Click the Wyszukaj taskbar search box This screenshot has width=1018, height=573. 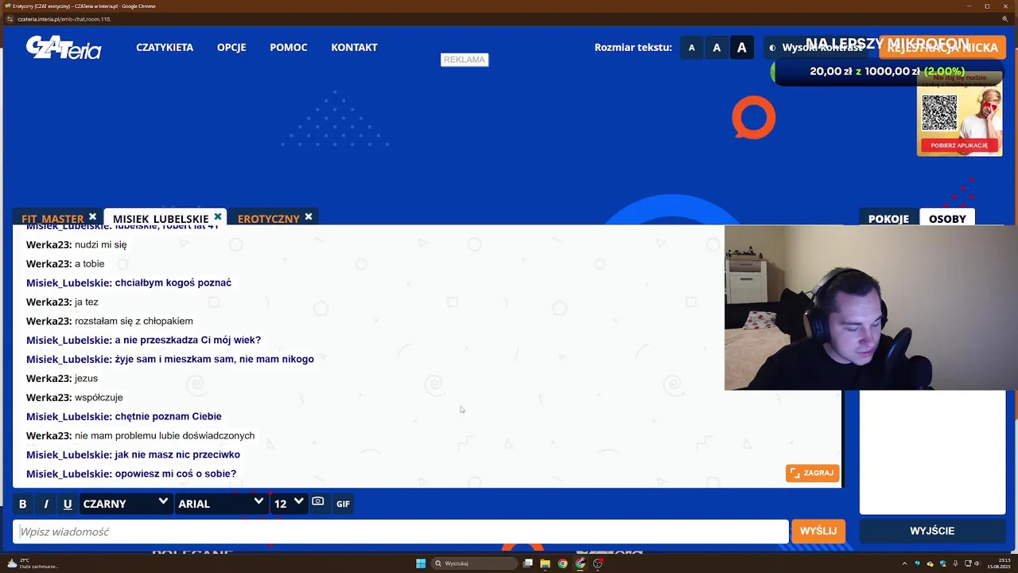[475, 563]
